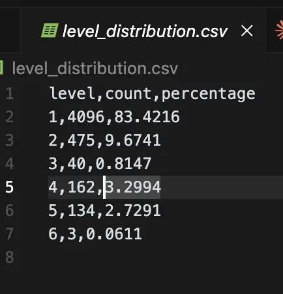Open the orange asterisk tab icon
The width and height of the screenshot is (283, 294).
tap(279, 31)
